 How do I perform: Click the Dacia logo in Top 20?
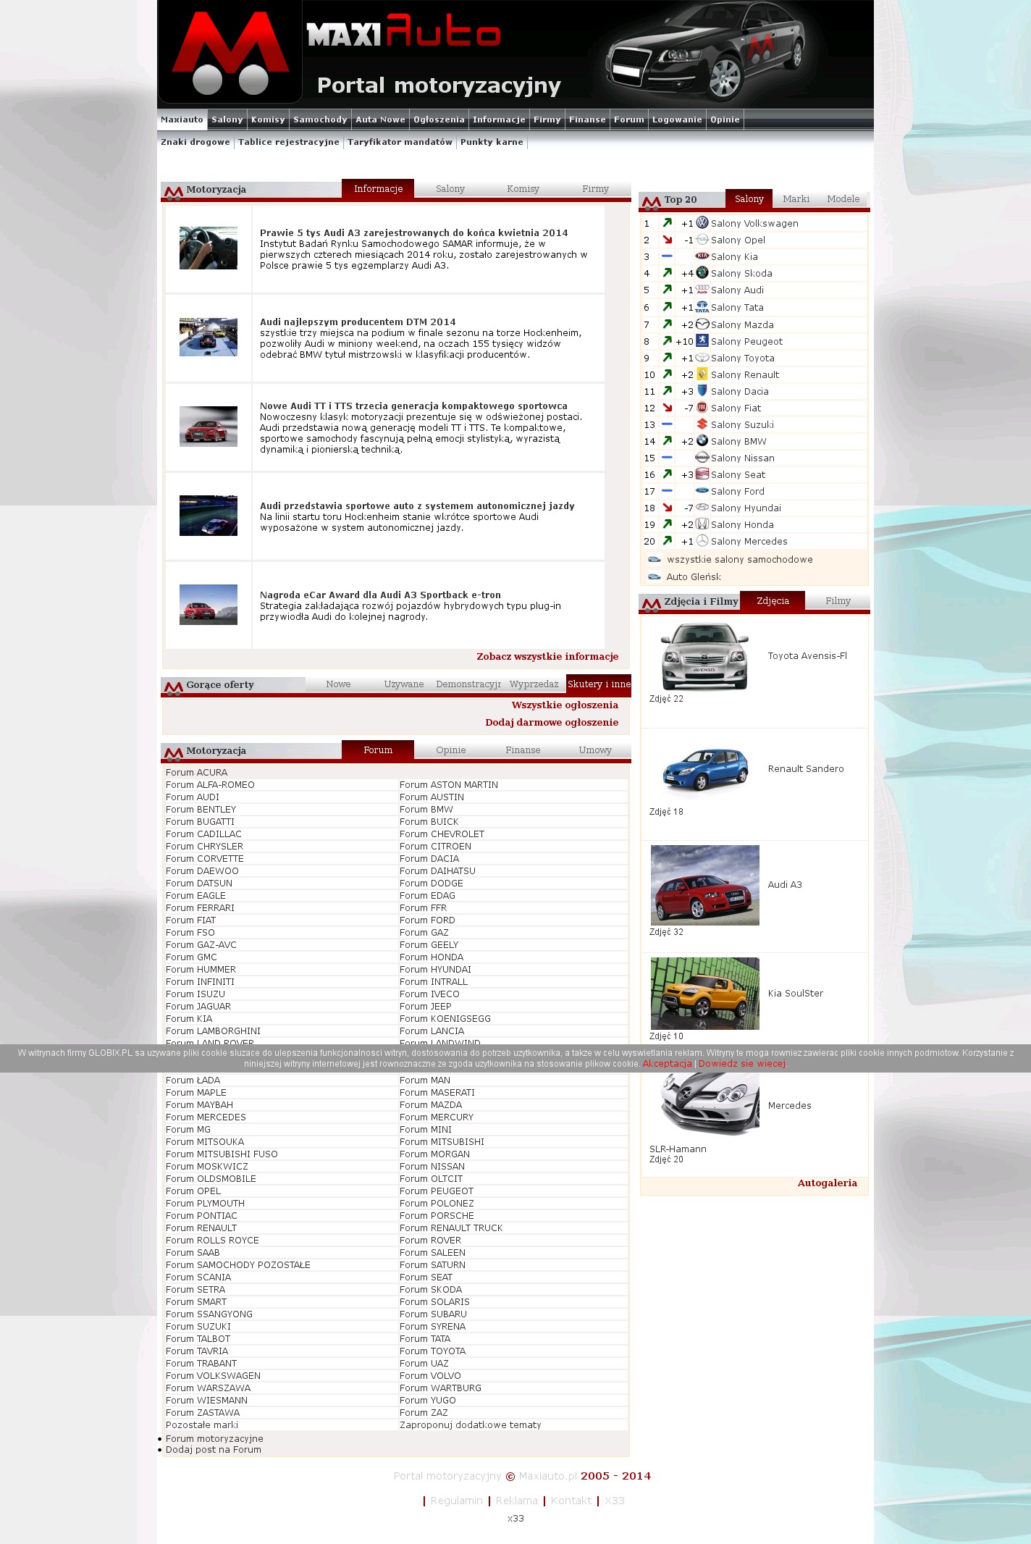(x=702, y=391)
